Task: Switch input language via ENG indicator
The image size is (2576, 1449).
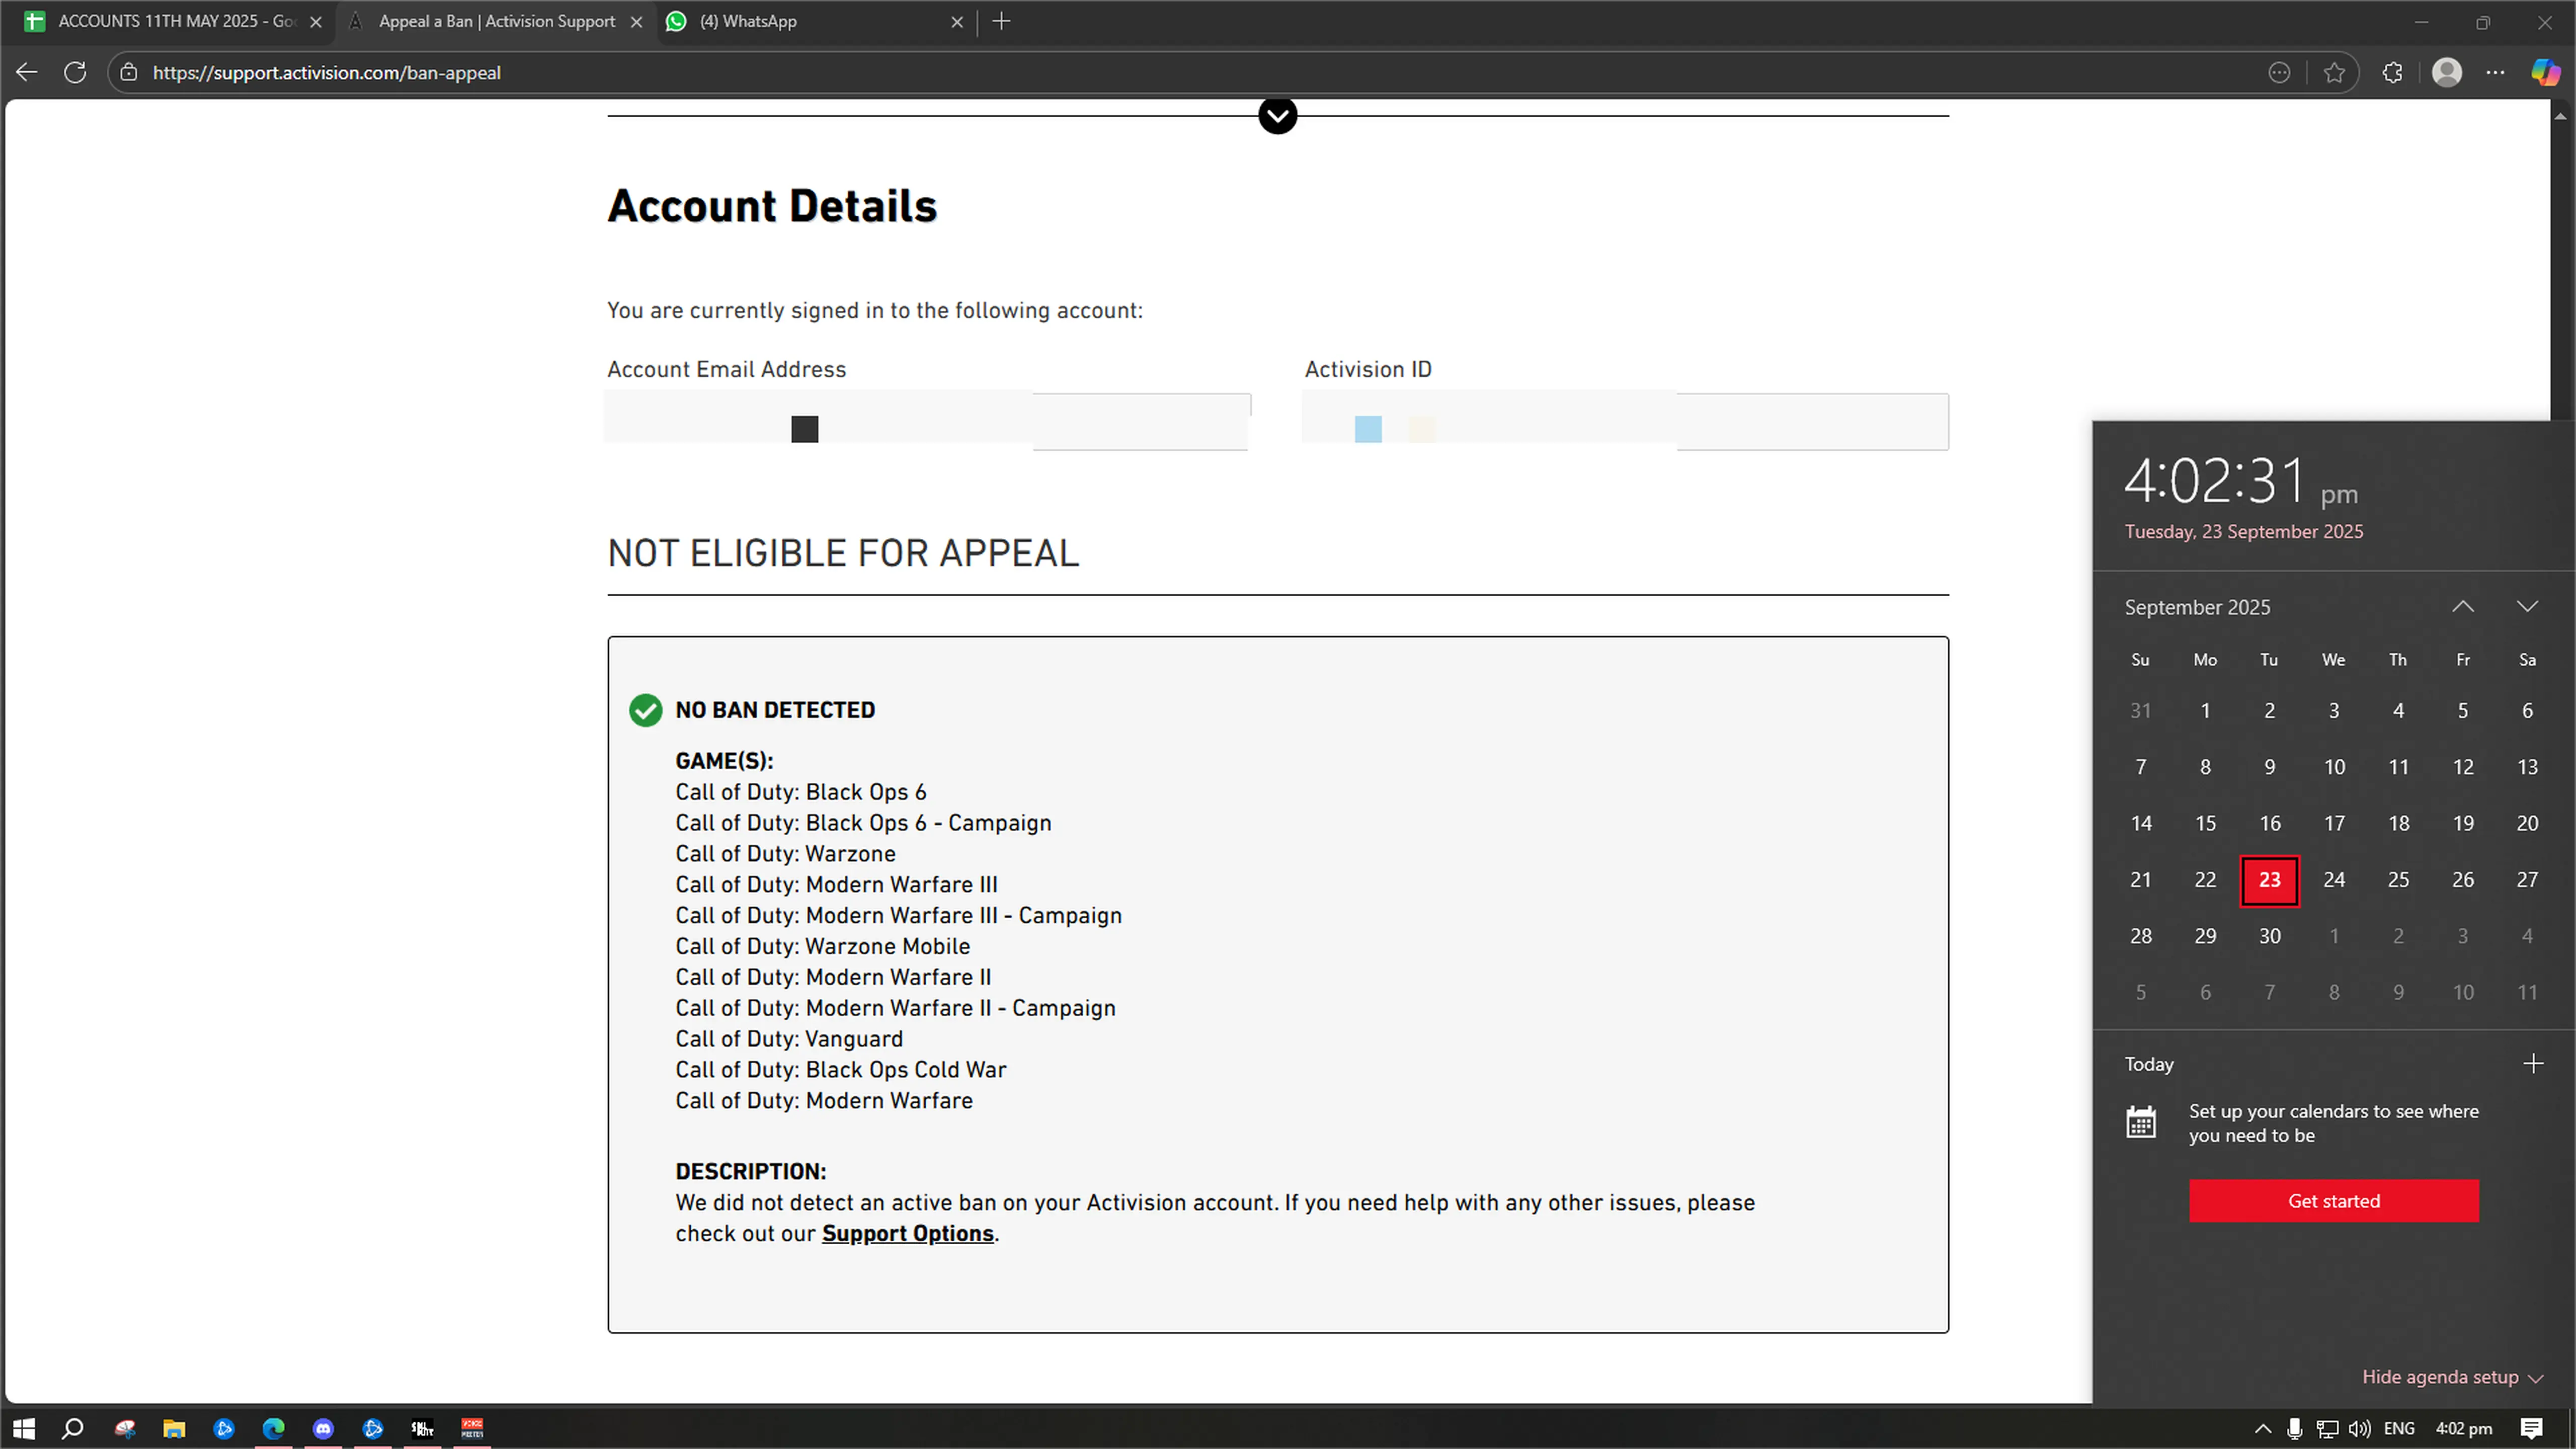Action: click(2399, 1428)
